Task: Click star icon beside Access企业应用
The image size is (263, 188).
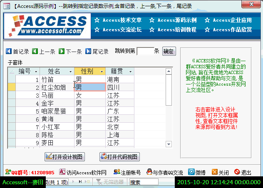Action: click(x=207, y=20)
